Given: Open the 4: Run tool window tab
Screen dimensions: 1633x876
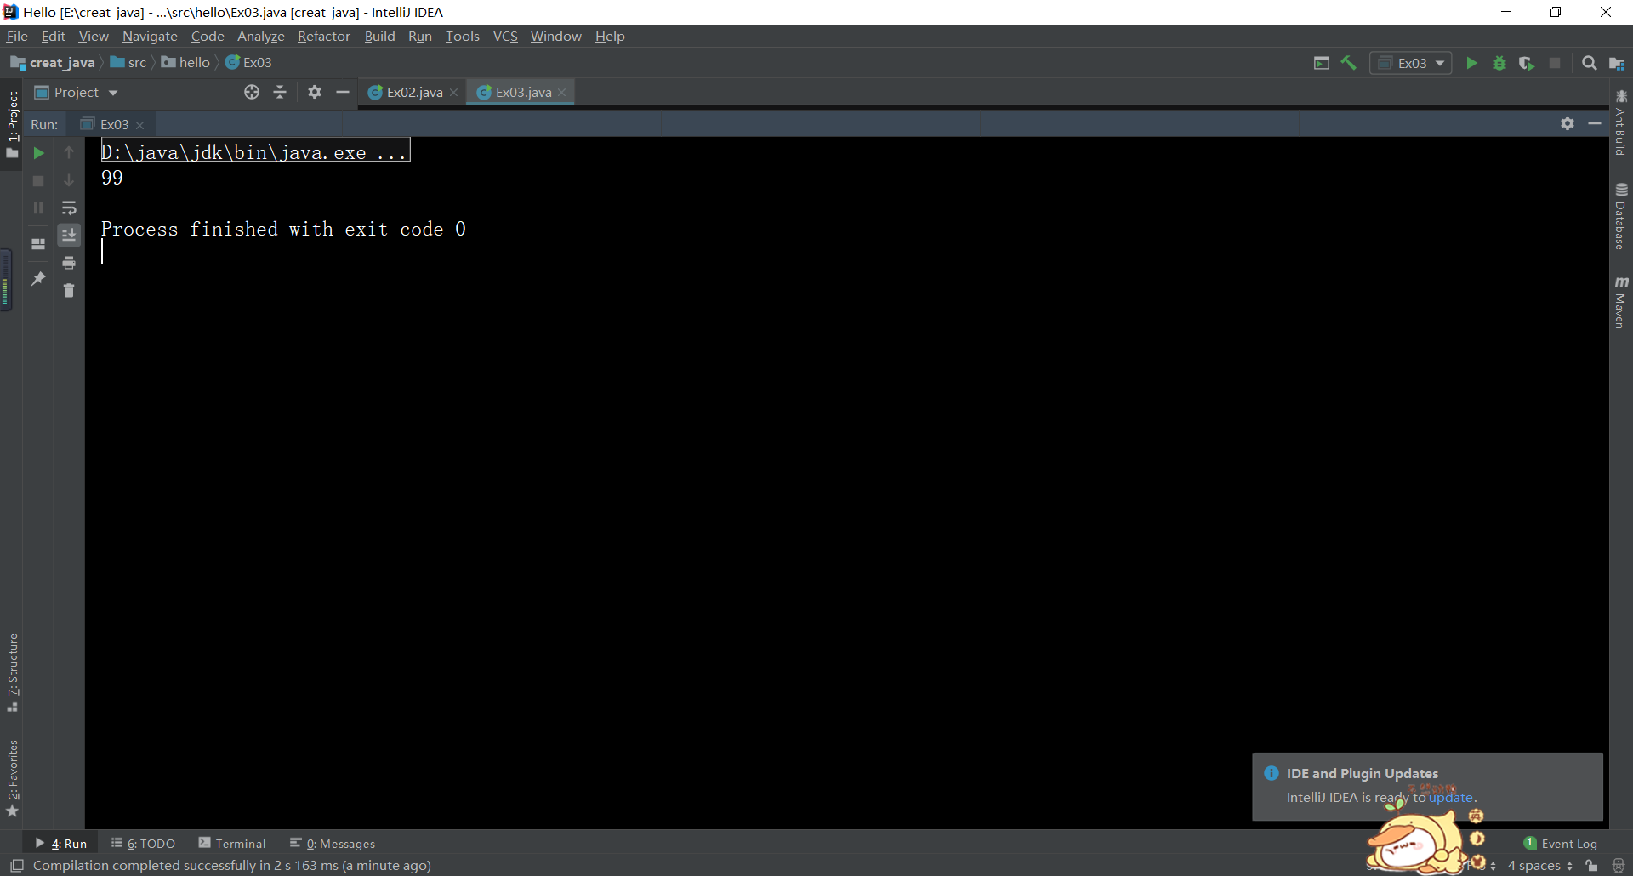Looking at the screenshot, I should point(60,844).
